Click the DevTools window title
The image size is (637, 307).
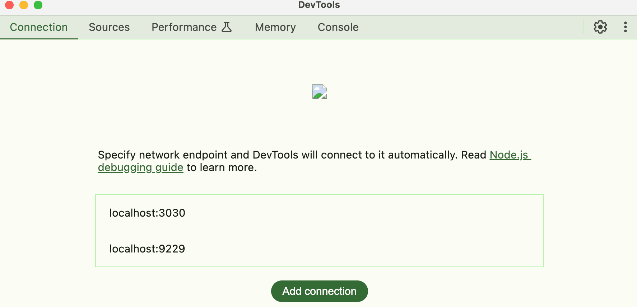pyautogui.click(x=319, y=5)
